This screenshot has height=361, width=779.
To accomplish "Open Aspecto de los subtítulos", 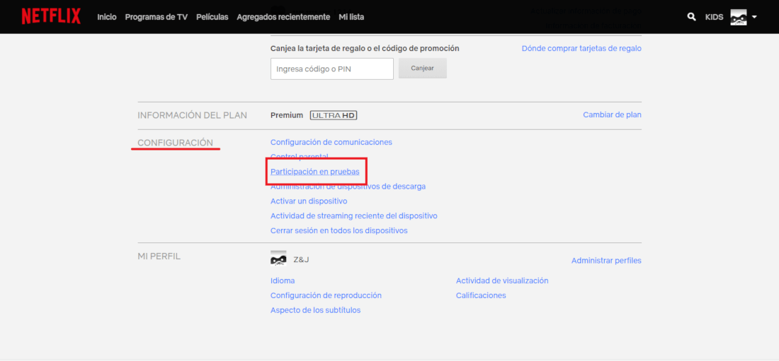I will pyautogui.click(x=315, y=310).
